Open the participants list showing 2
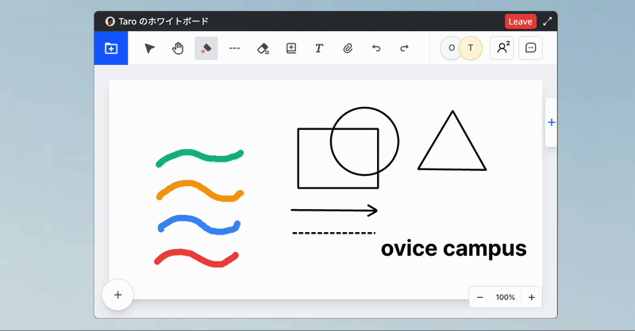This screenshot has height=331, width=635. coord(502,48)
